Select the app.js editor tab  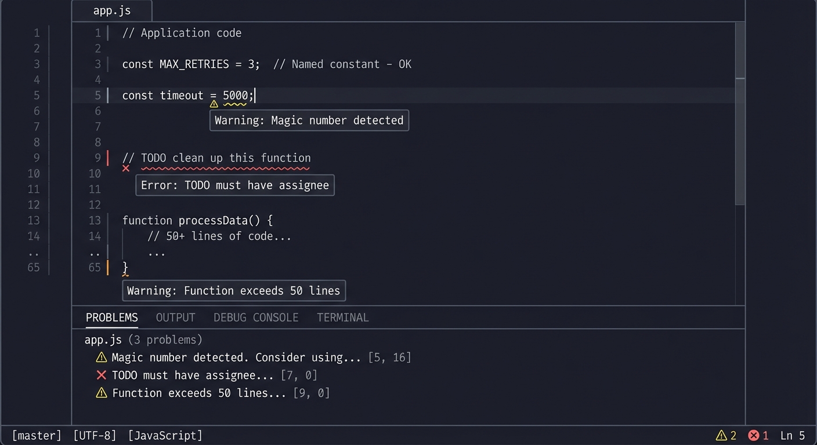[111, 10]
